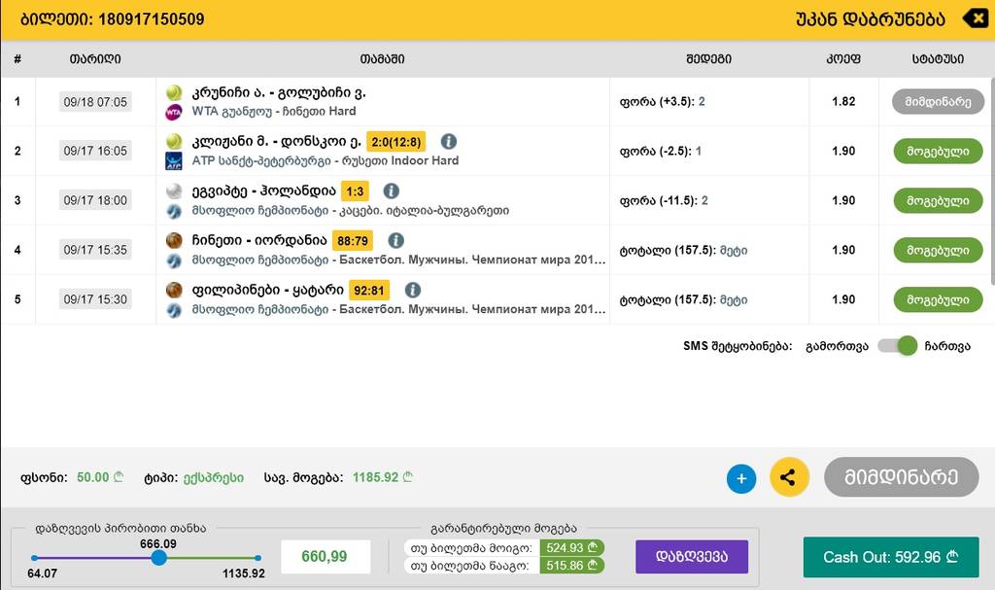Click the სტატუსი column header
The height and width of the screenshot is (590, 995).
tap(938, 59)
